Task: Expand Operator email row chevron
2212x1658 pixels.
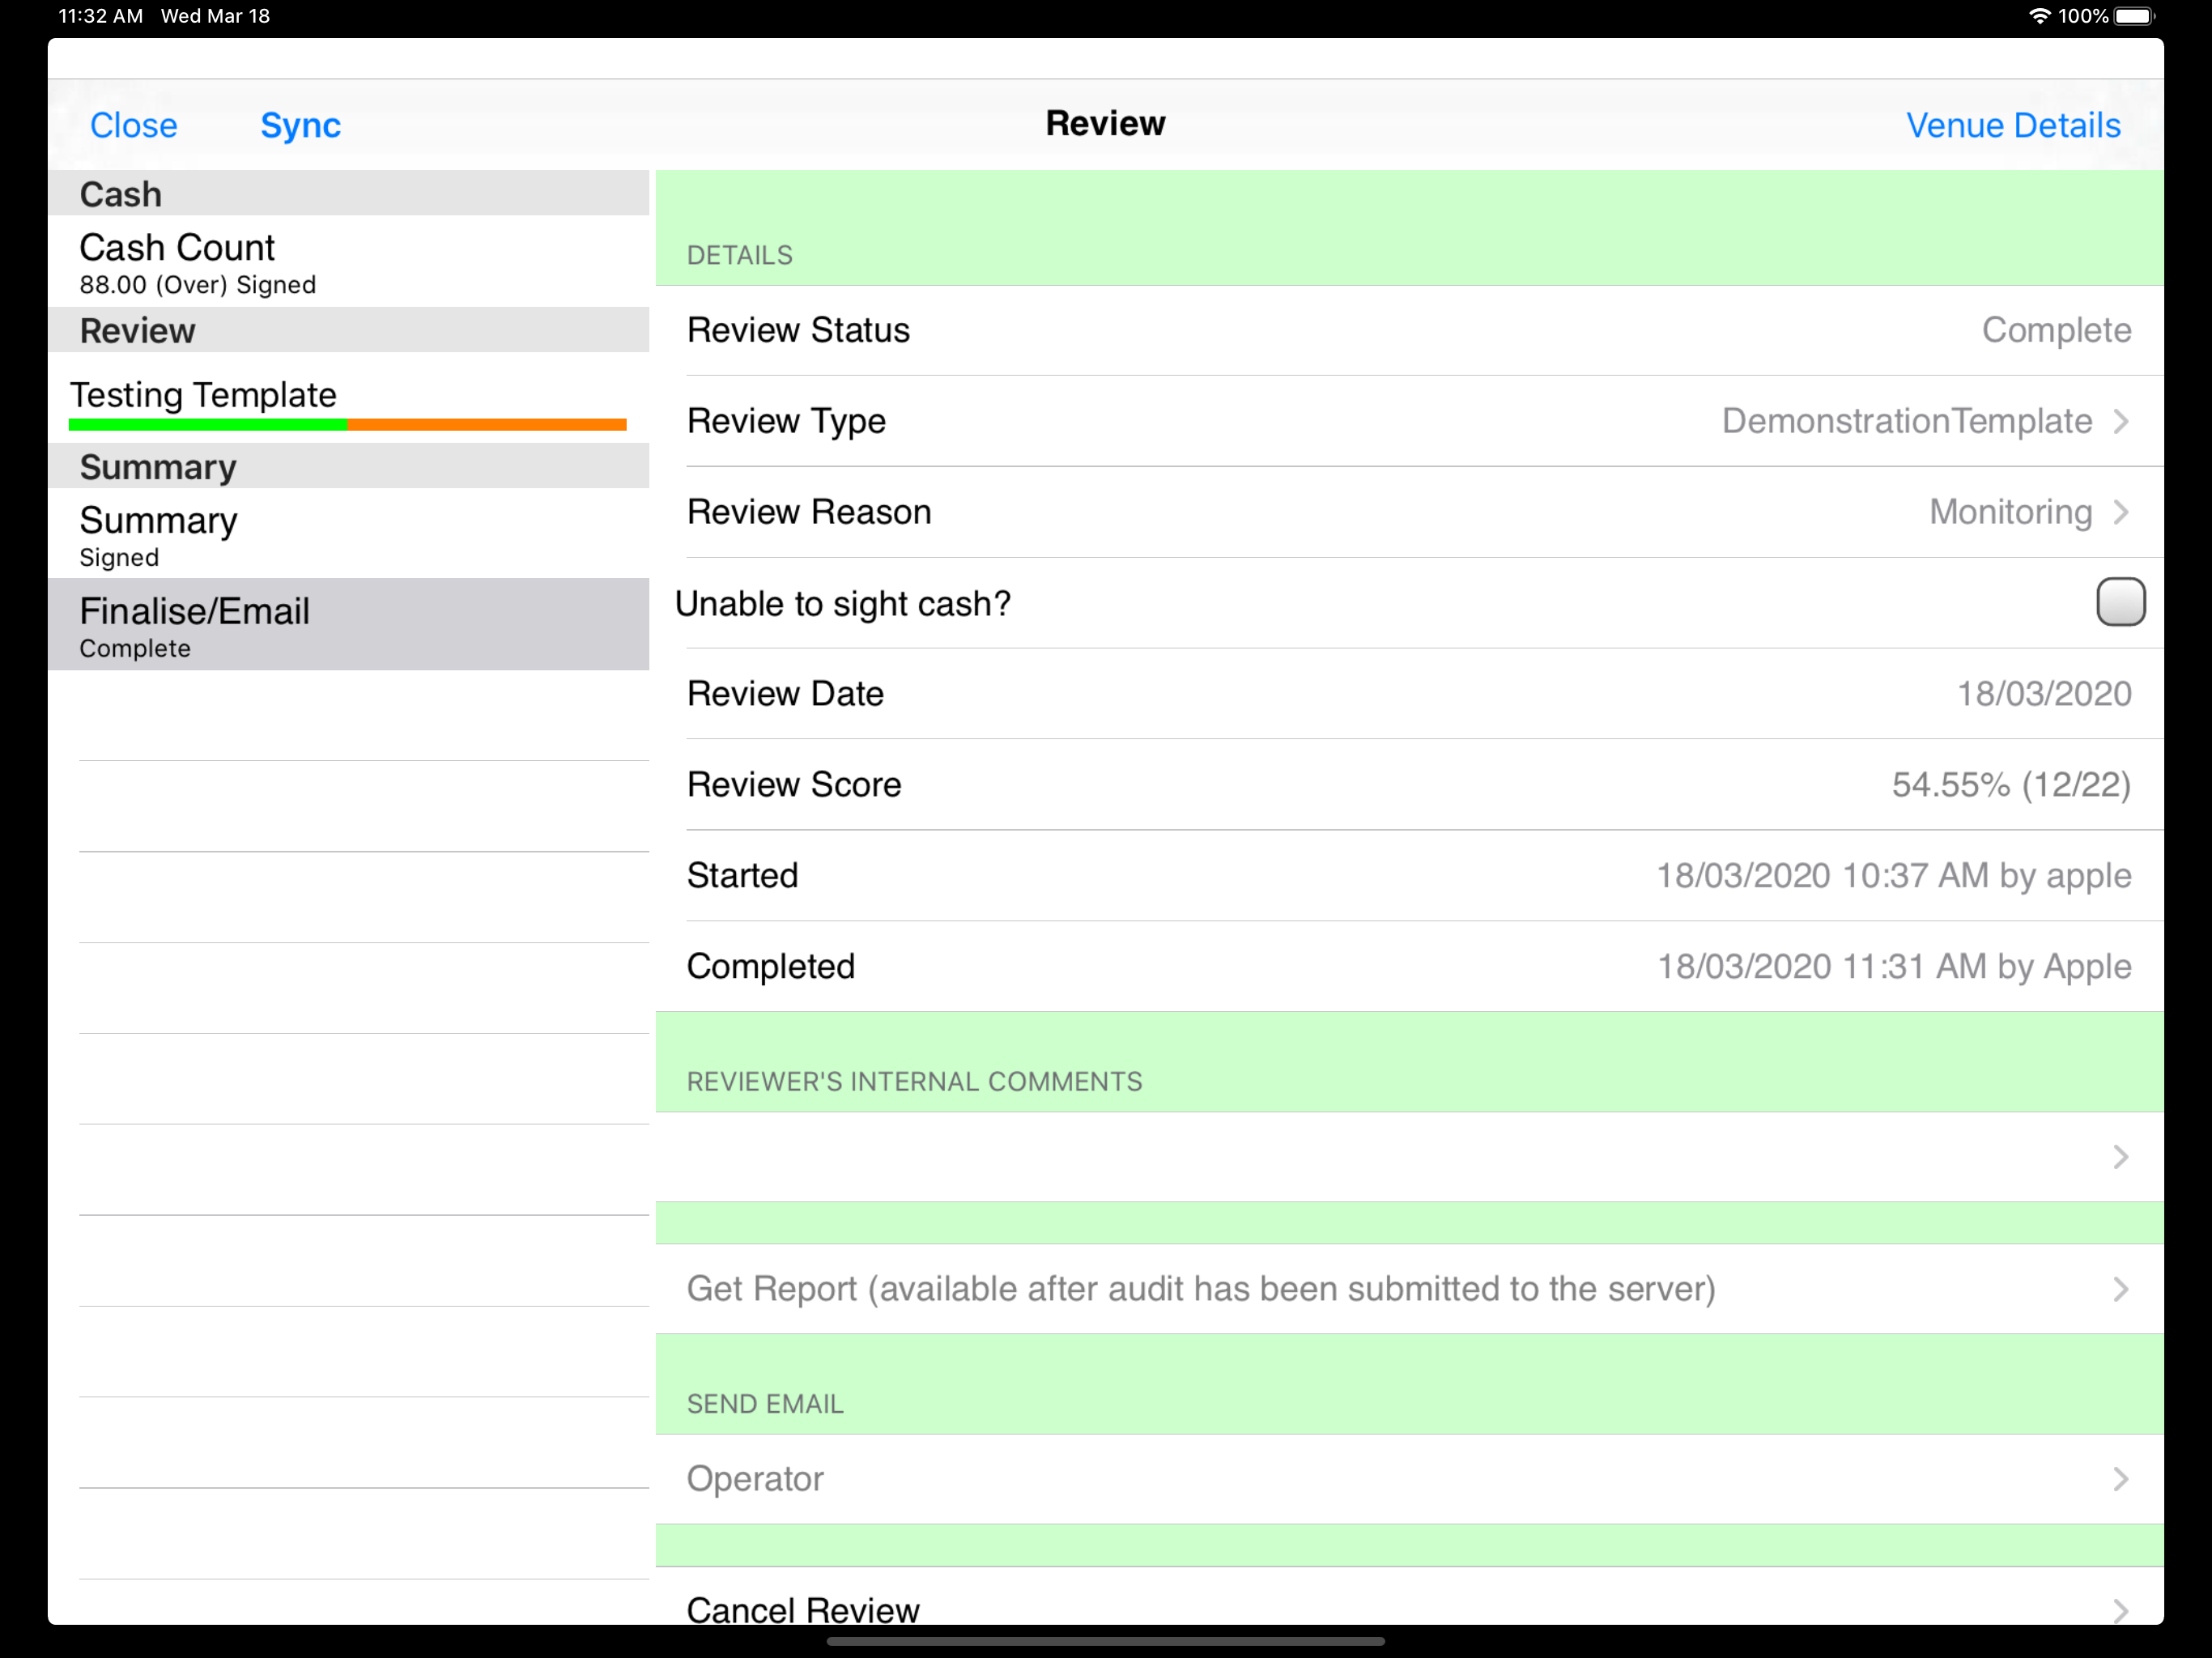Action: 2121,1479
